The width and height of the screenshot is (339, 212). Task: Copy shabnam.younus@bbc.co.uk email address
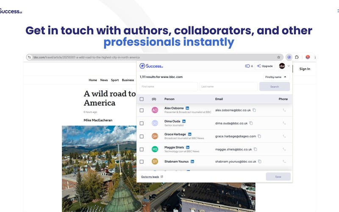coord(260,162)
